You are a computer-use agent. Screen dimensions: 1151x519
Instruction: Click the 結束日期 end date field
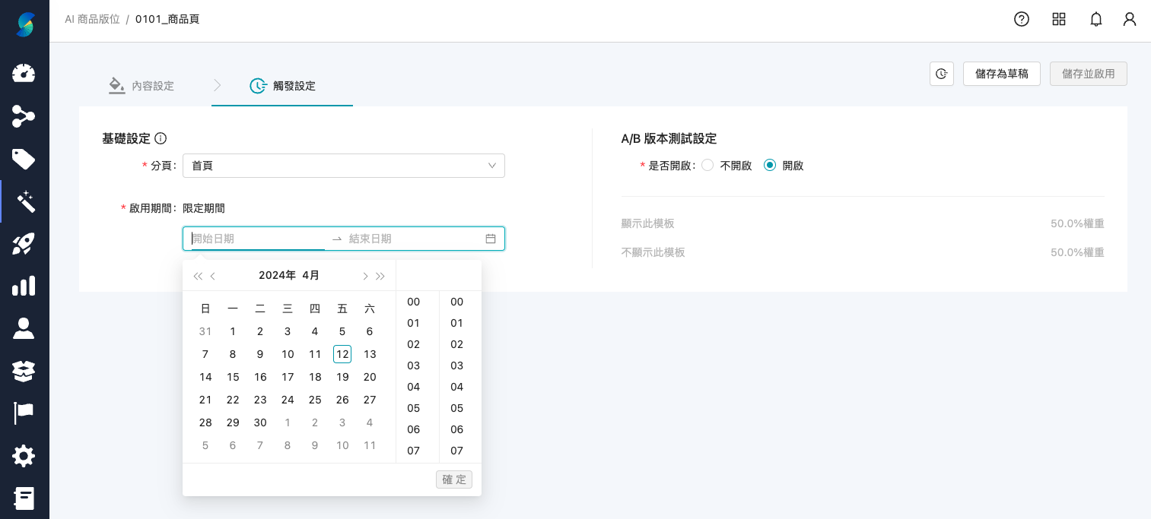pyautogui.click(x=411, y=239)
